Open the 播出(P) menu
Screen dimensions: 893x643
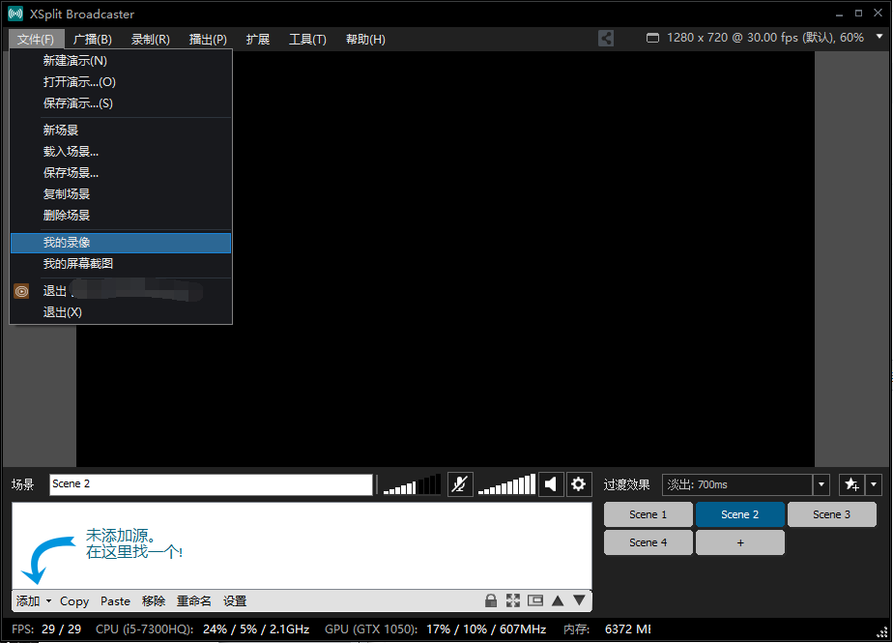coord(208,40)
